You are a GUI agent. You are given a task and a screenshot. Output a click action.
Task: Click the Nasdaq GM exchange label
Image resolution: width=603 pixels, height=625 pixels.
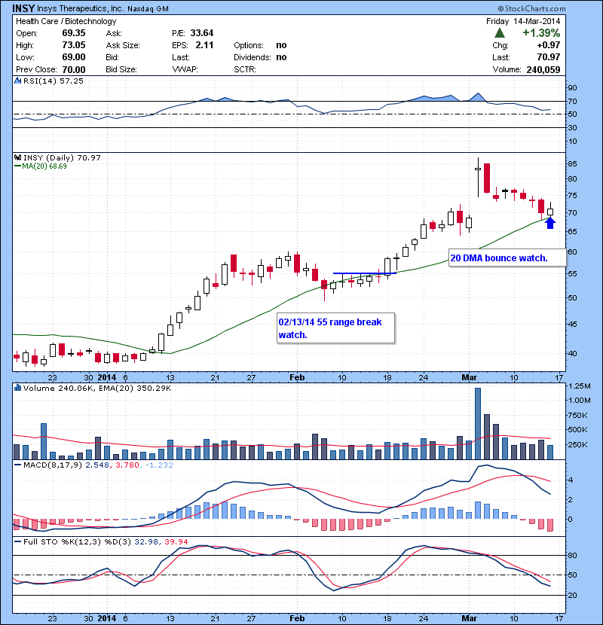(x=148, y=8)
